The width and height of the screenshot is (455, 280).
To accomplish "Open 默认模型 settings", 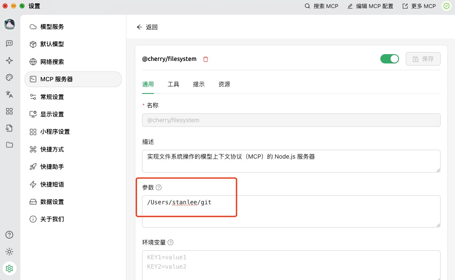I will (73, 44).
